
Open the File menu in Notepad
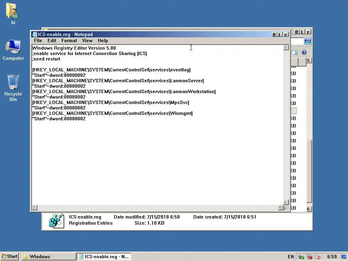[x=38, y=41]
